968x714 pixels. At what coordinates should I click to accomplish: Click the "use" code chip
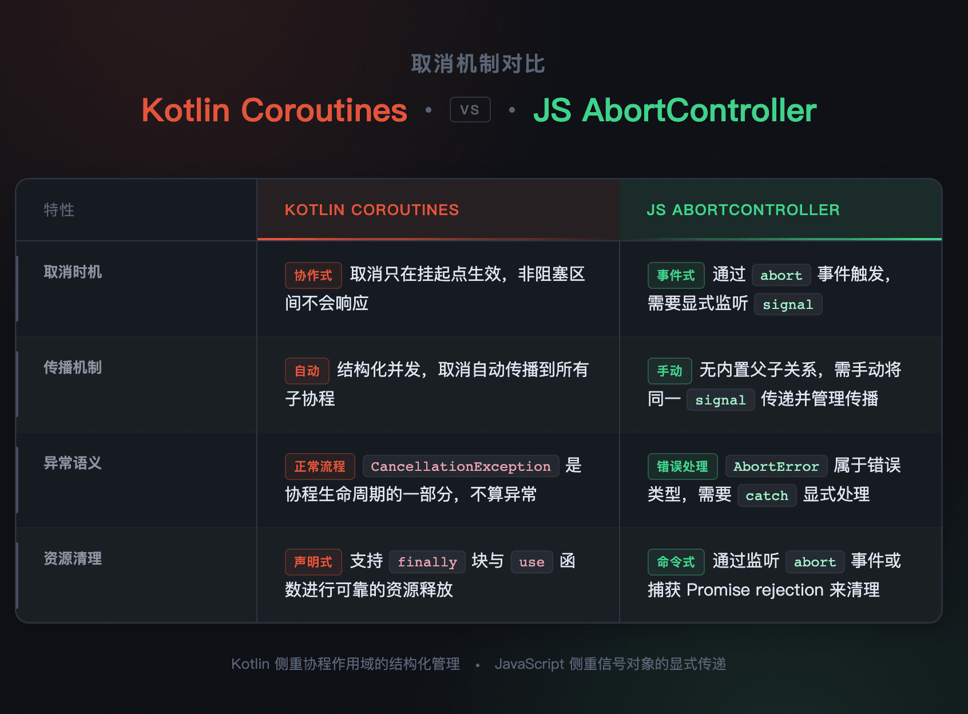coord(531,562)
